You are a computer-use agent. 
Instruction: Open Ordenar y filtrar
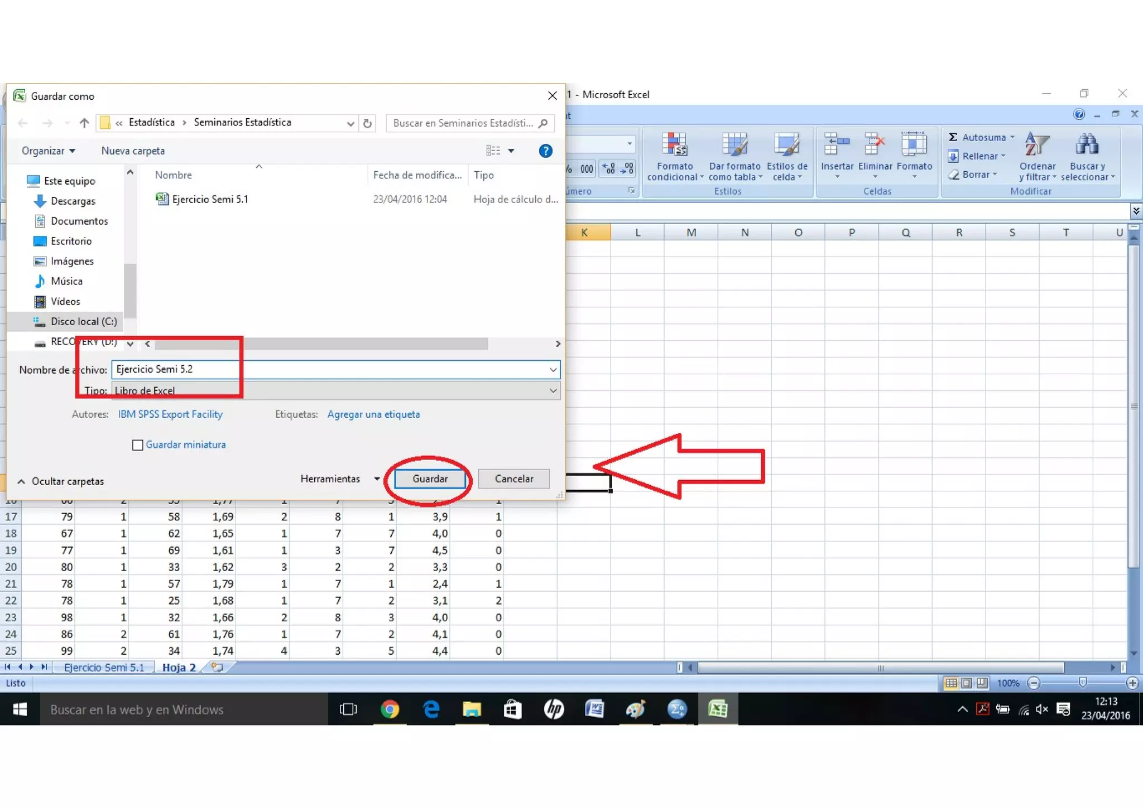(1037, 157)
